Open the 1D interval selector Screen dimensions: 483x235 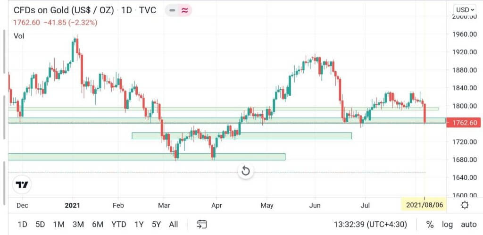point(126,10)
